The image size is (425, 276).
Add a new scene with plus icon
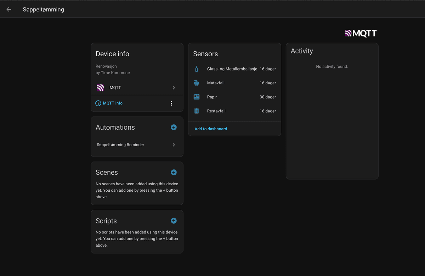tap(174, 173)
